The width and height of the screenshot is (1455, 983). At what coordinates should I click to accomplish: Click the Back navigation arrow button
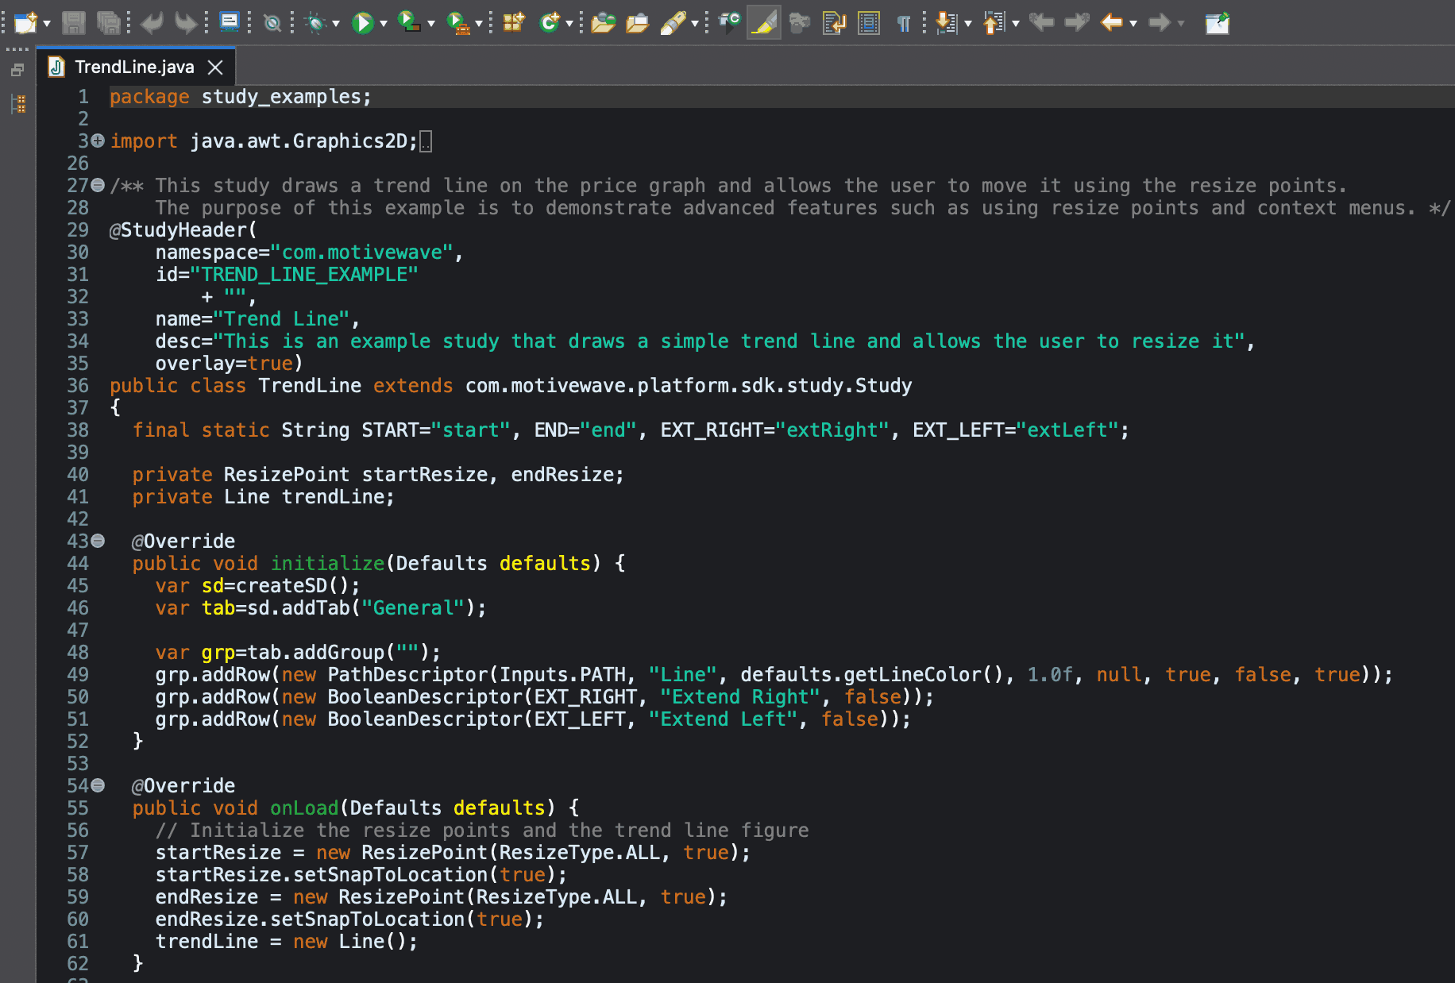point(1111,23)
